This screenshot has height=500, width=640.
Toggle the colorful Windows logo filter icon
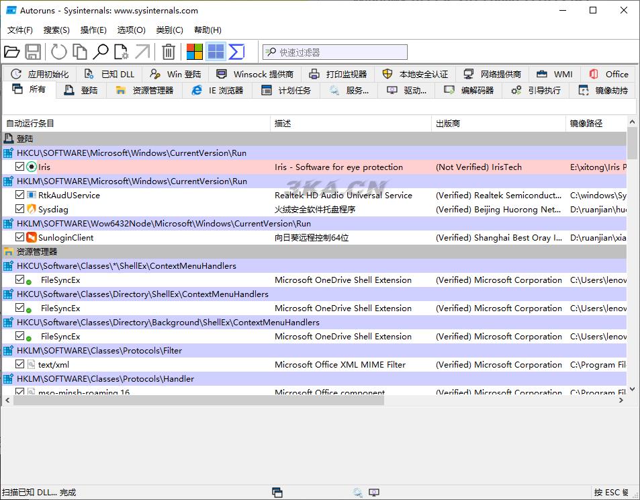pos(194,52)
